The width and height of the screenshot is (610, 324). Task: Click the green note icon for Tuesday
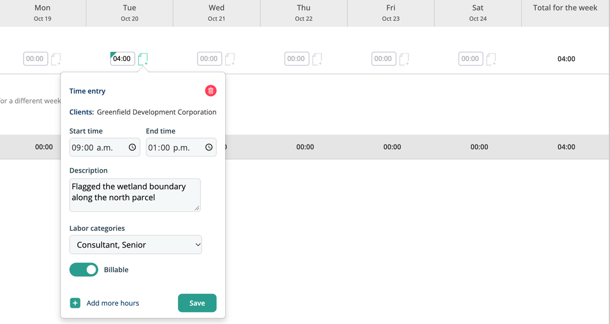tap(143, 59)
